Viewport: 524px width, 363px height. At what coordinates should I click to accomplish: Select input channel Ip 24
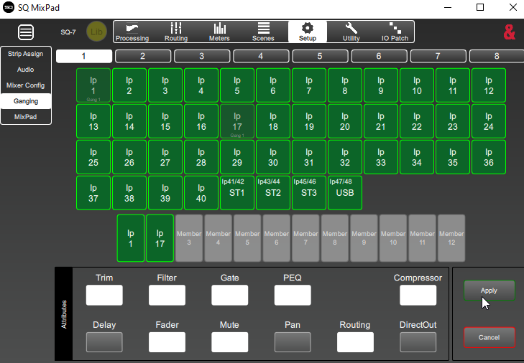pyautogui.click(x=489, y=121)
